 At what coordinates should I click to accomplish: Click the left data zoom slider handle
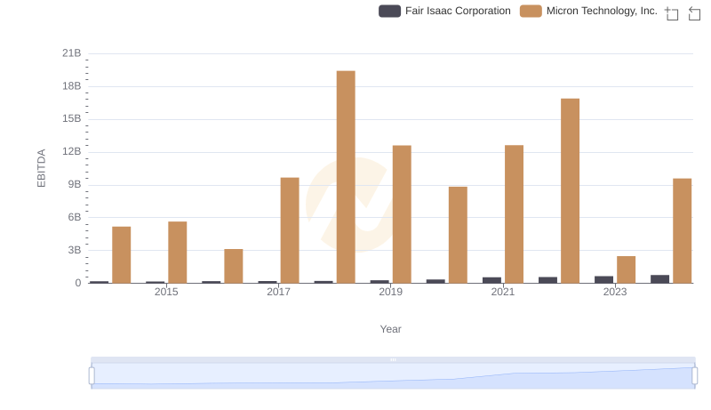click(x=92, y=376)
